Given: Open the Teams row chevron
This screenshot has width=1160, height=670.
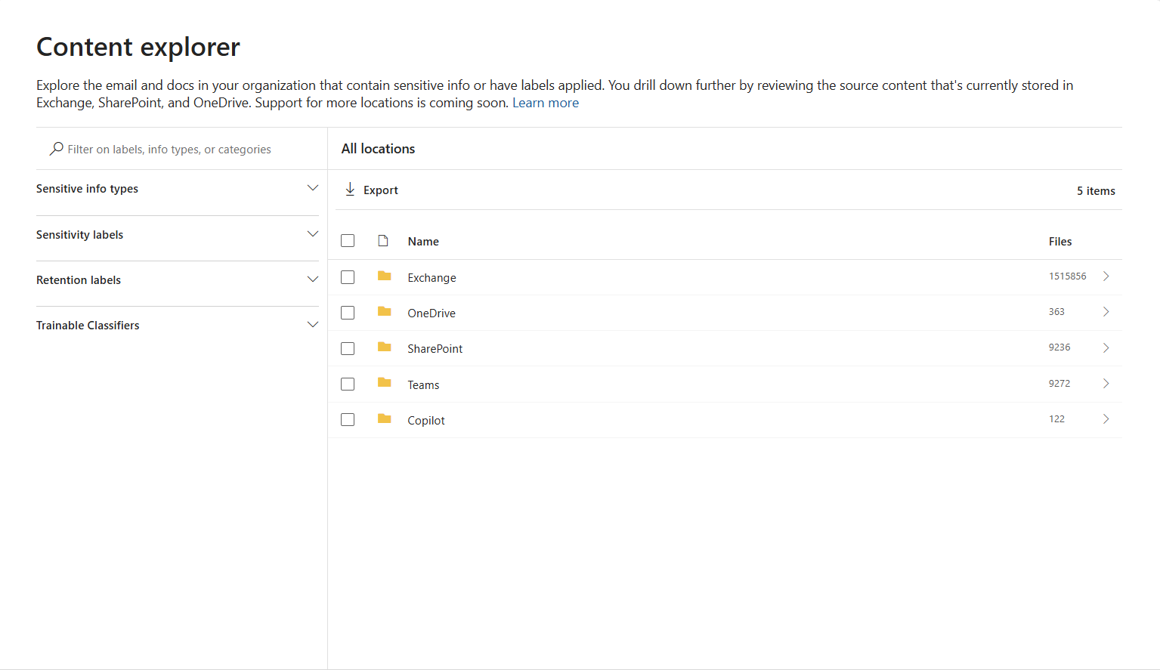Looking at the screenshot, I should click(x=1106, y=384).
